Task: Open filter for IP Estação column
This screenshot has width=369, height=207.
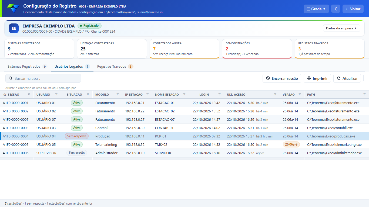Action: coord(147,94)
